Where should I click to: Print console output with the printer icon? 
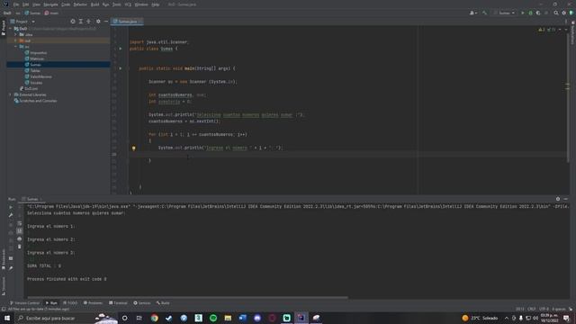coord(20,238)
